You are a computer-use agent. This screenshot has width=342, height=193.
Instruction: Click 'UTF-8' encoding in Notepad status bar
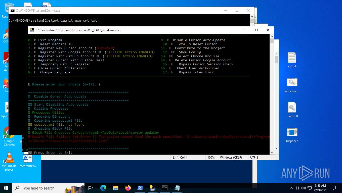(x=254, y=158)
